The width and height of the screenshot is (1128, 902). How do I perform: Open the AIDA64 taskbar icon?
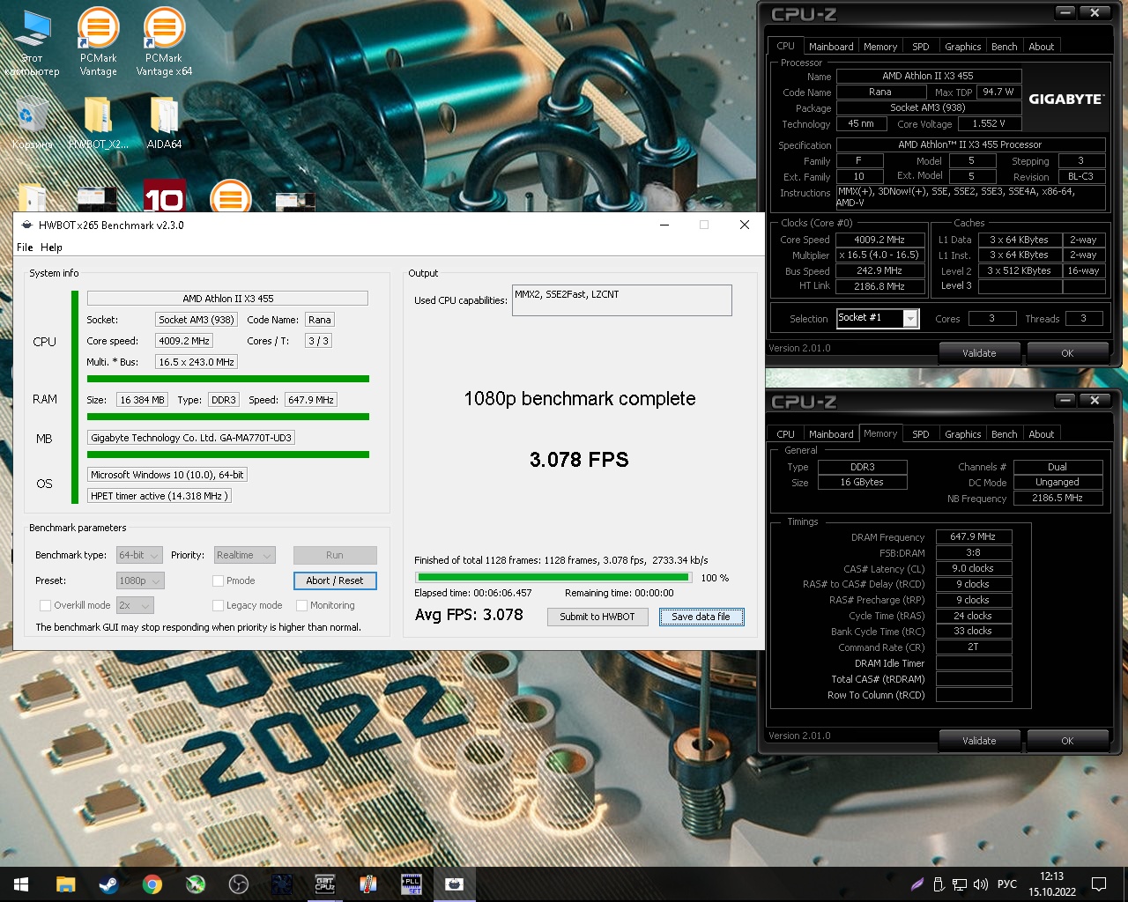pyautogui.click(x=368, y=884)
